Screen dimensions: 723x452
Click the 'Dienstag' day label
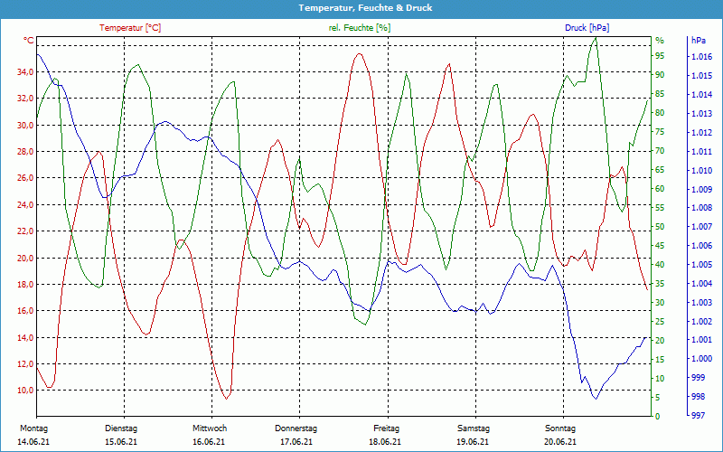pyautogui.click(x=121, y=428)
